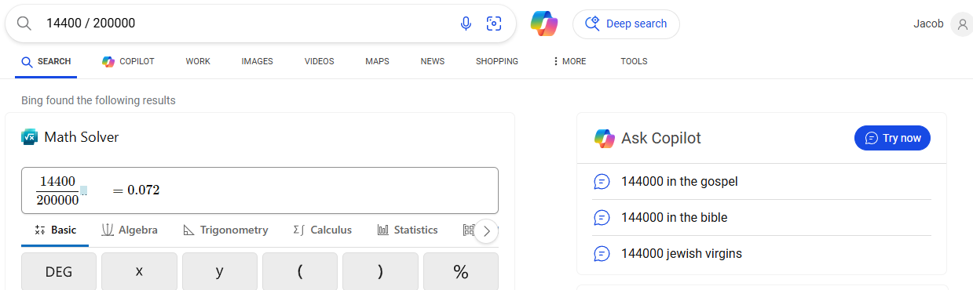
Task: Switch to the Images tab
Action: click(x=257, y=61)
